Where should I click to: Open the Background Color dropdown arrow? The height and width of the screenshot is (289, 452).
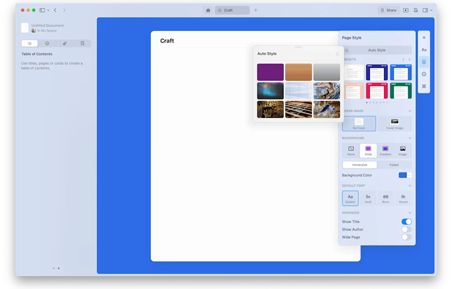409,175
